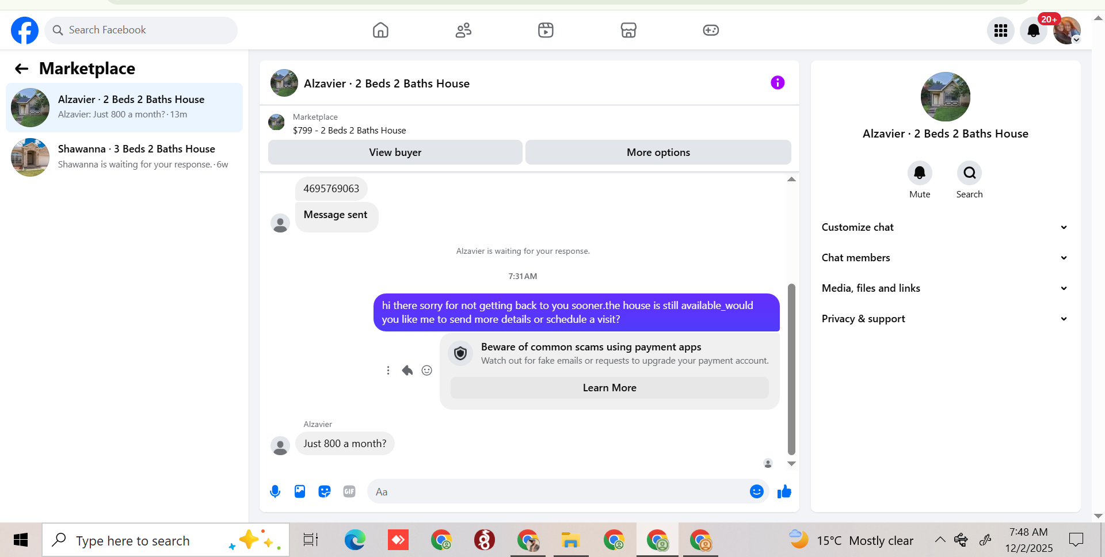The image size is (1105, 557).
Task: Open the grid menu icon
Action: [1001, 30]
